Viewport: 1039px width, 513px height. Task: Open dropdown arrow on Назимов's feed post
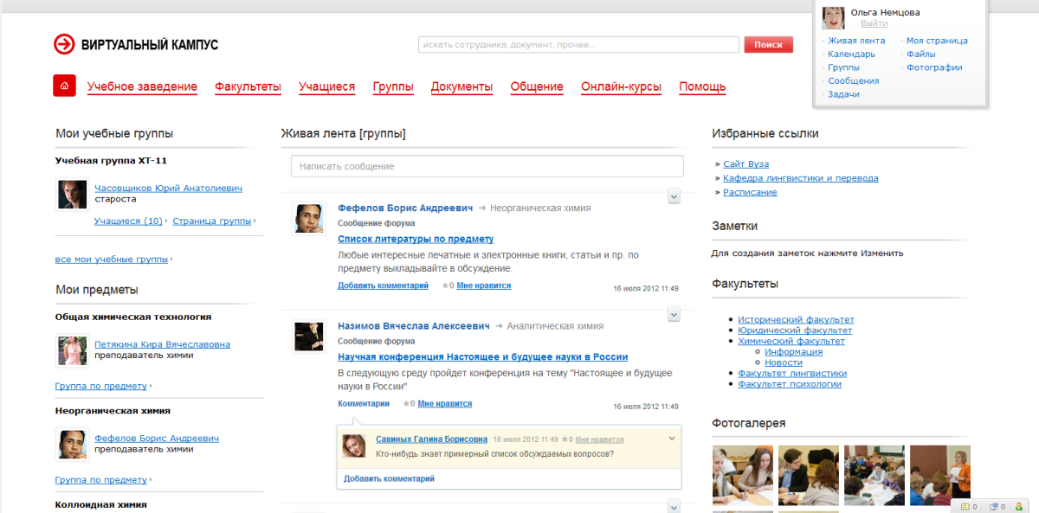pos(674,315)
